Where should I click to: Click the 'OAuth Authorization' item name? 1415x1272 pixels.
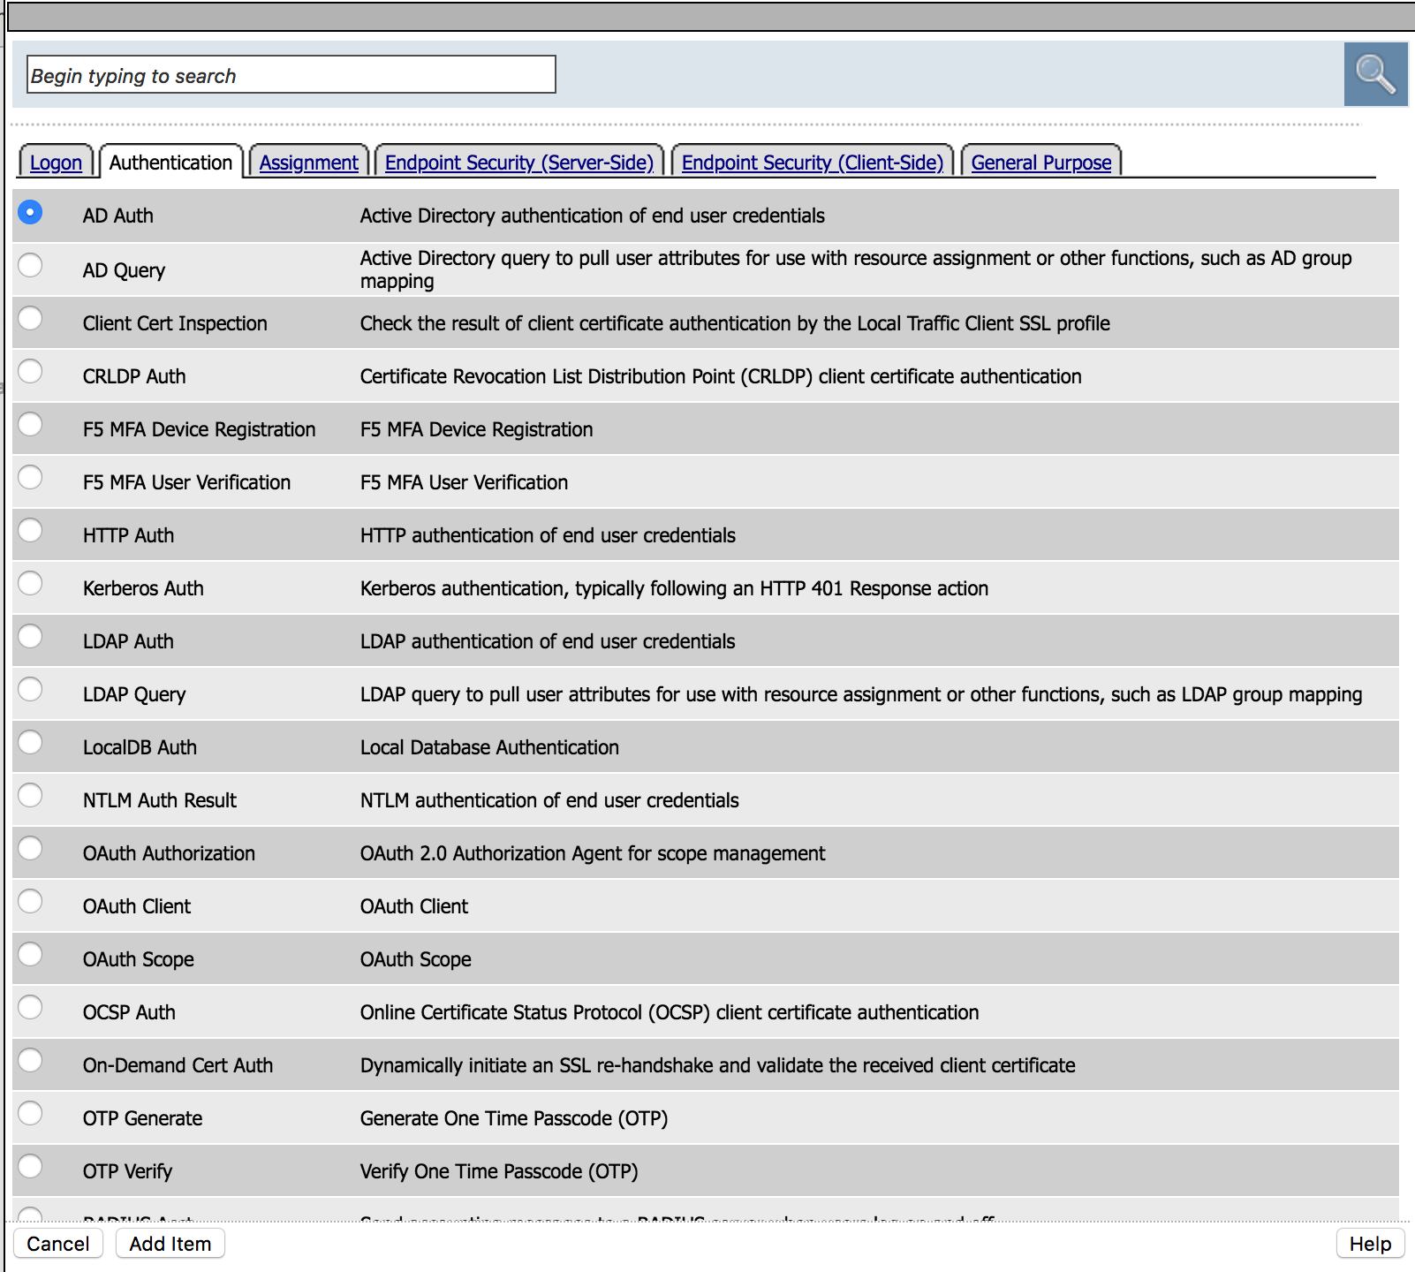click(x=169, y=853)
